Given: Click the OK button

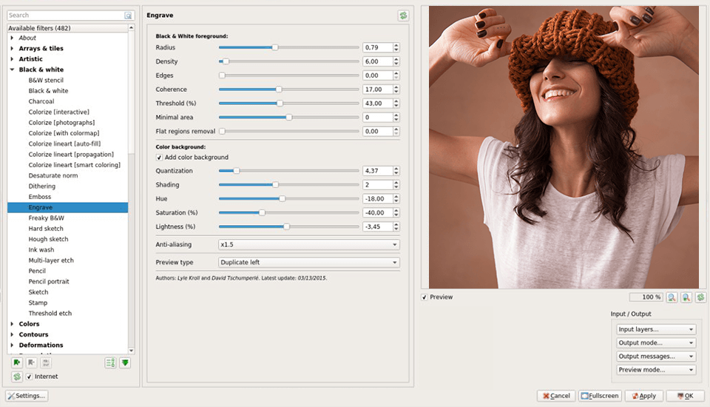Looking at the screenshot, I should click(686, 396).
